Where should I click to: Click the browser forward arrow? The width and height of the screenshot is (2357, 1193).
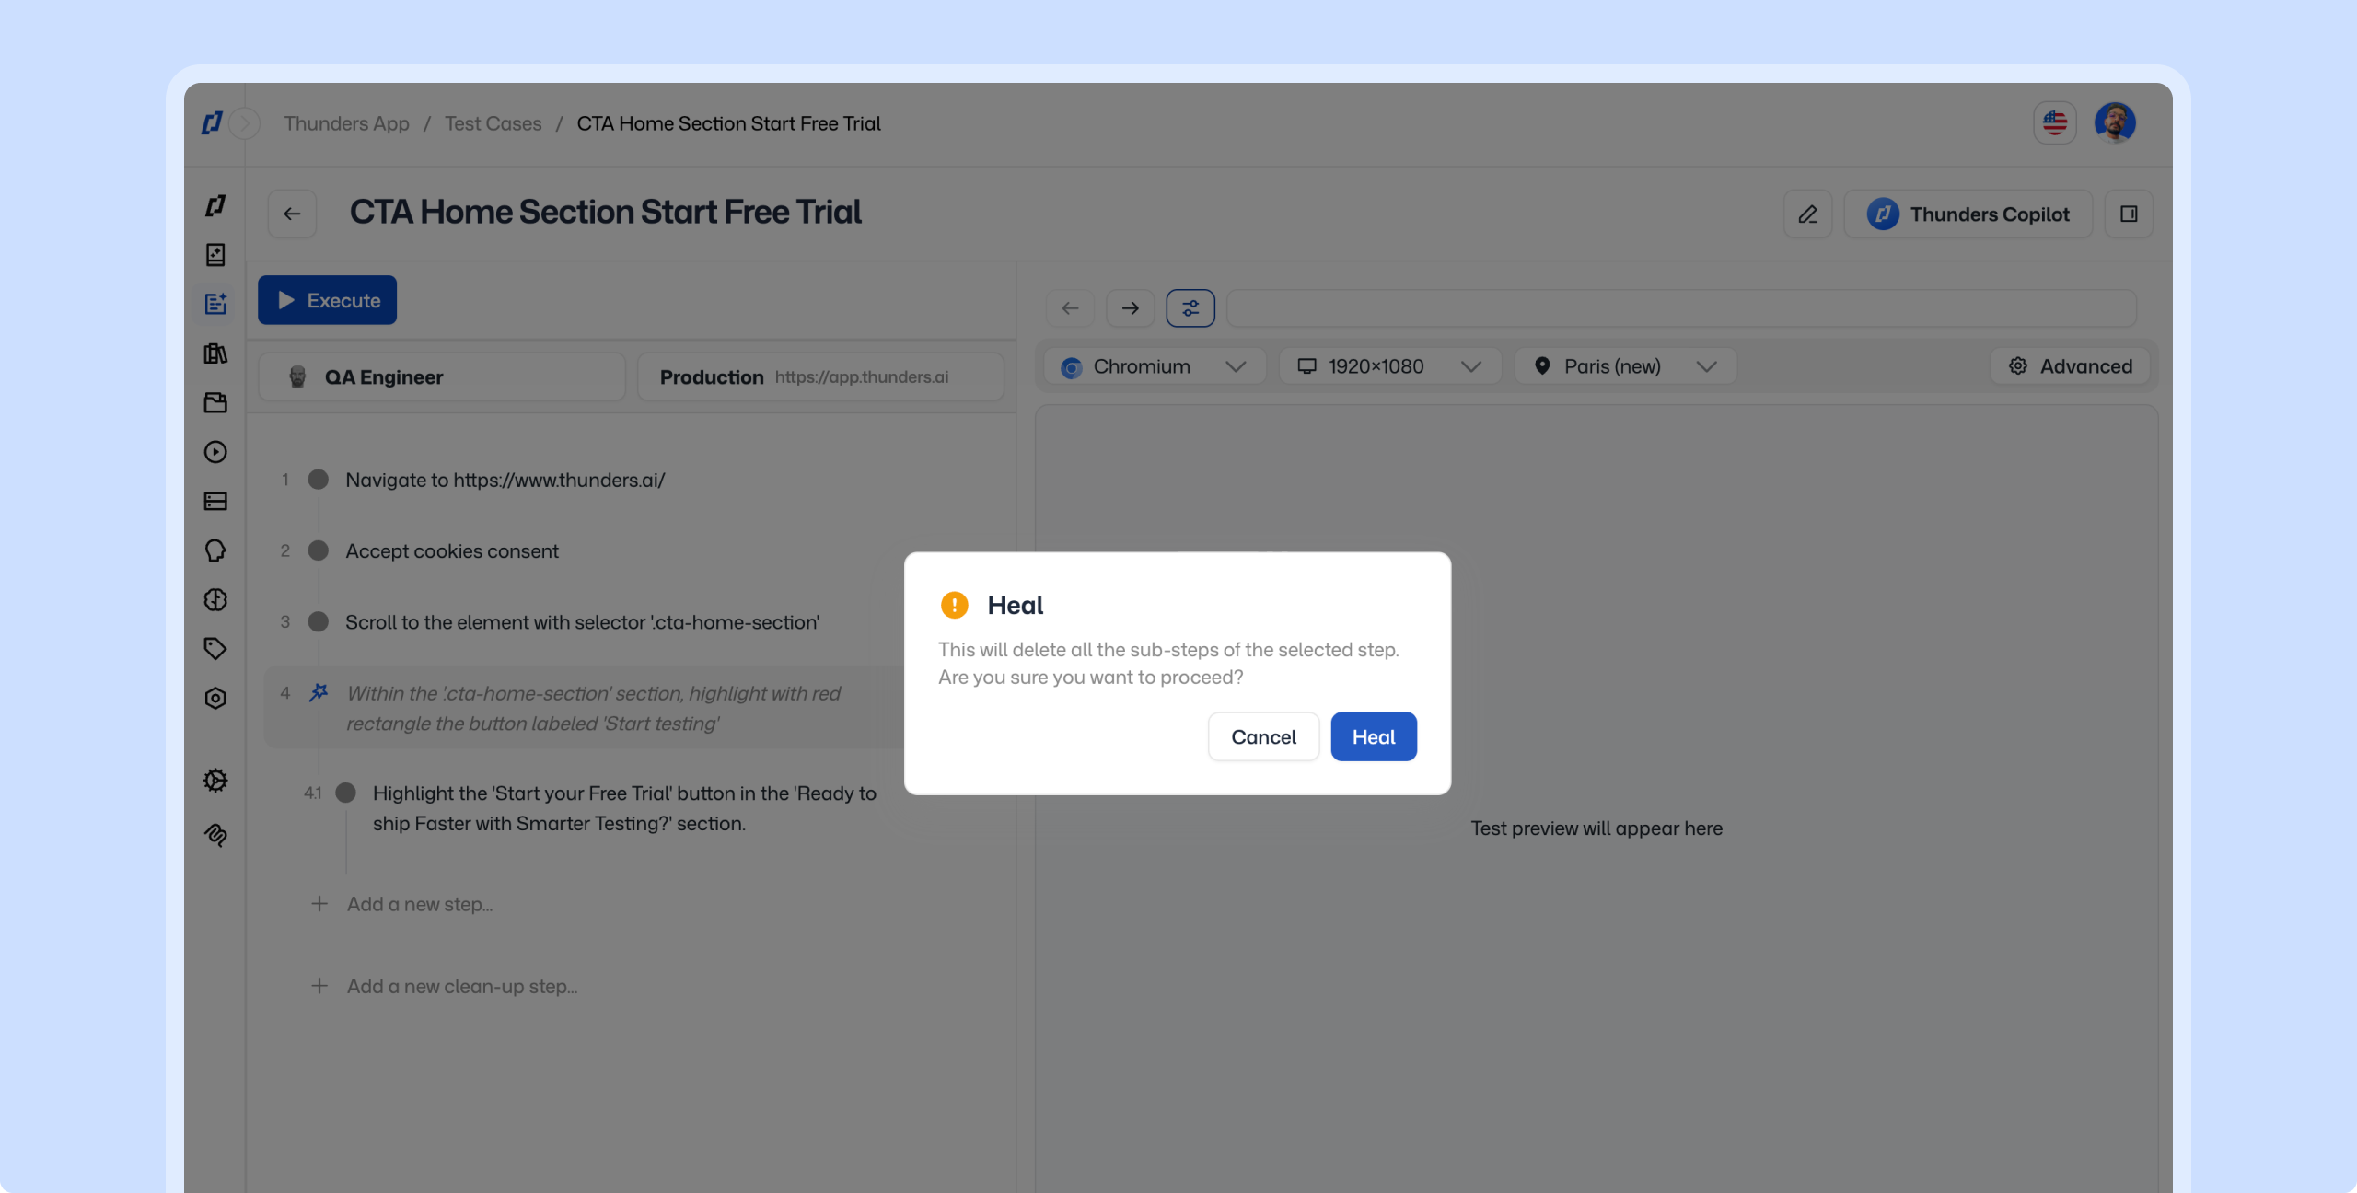[1130, 308]
